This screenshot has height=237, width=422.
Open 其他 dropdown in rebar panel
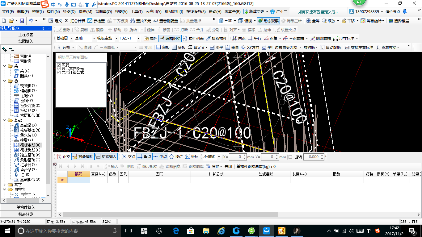(215, 166)
